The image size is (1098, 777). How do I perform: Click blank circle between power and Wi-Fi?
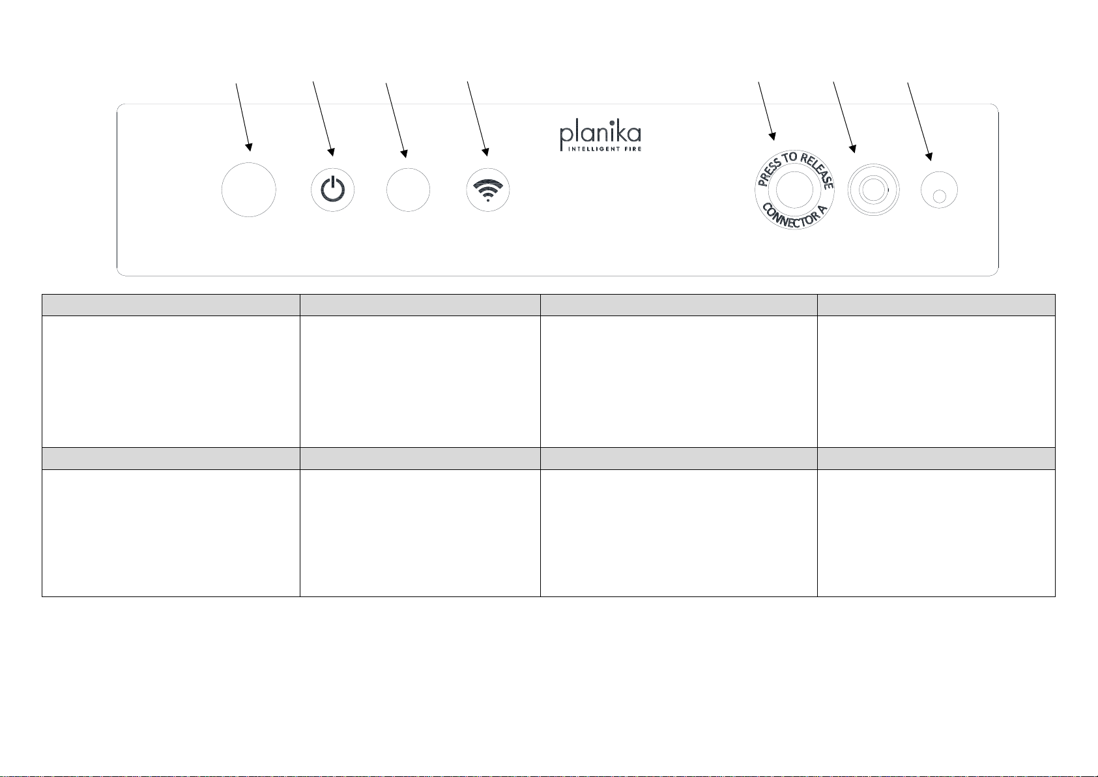(x=408, y=190)
